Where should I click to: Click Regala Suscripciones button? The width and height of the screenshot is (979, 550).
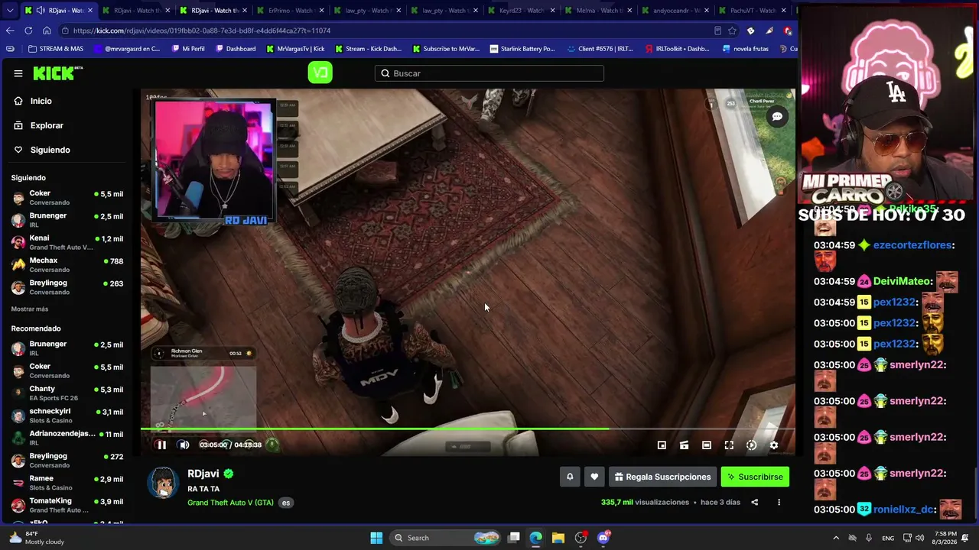(x=662, y=477)
